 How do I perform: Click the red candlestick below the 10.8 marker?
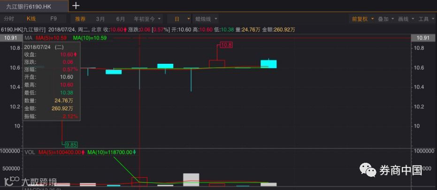pyautogui.click(x=217, y=64)
